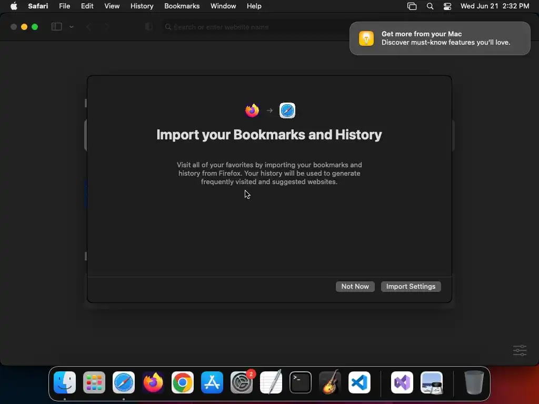Click the date and time in menu bar

tap(495, 6)
